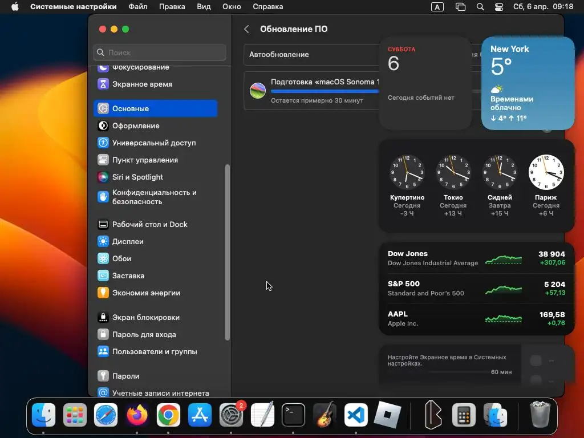Click System Settings icon in Dock
The height and width of the screenshot is (438, 584).
pos(231,415)
